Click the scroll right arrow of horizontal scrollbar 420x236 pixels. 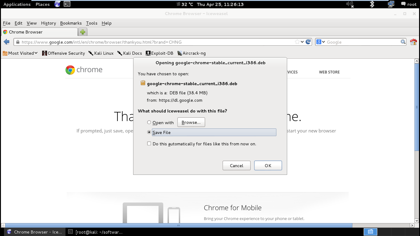point(412,225)
